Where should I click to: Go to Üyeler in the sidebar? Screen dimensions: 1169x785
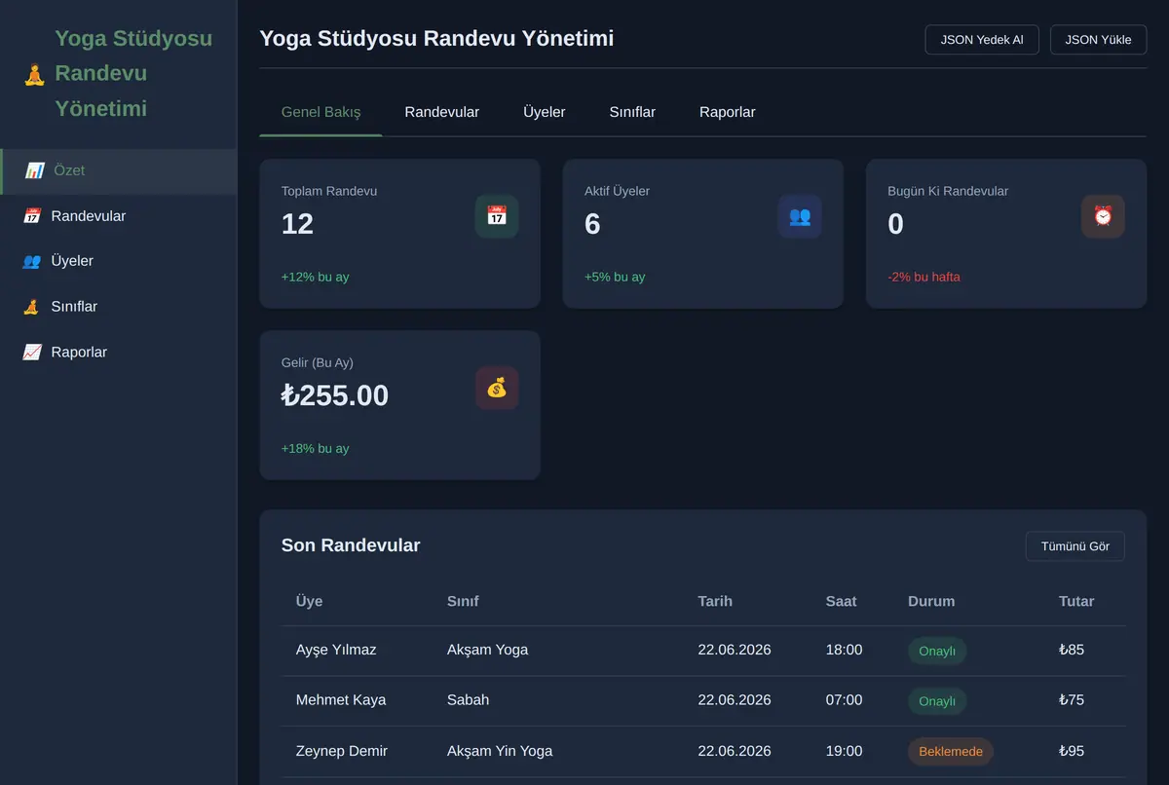[x=119, y=261]
